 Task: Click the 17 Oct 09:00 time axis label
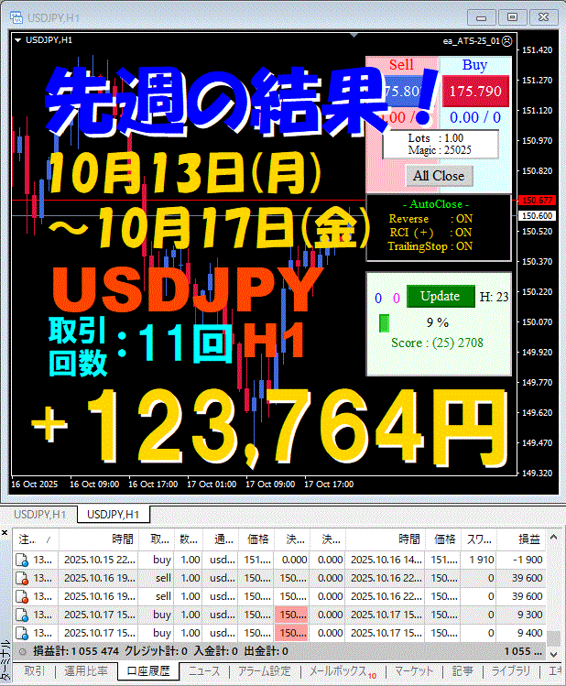click(x=270, y=485)
